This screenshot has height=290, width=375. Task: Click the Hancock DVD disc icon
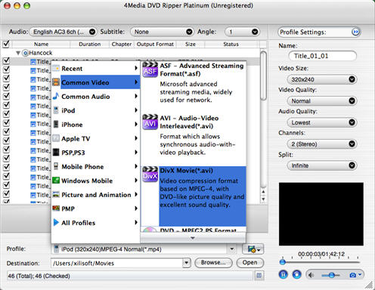pos(25,53)
